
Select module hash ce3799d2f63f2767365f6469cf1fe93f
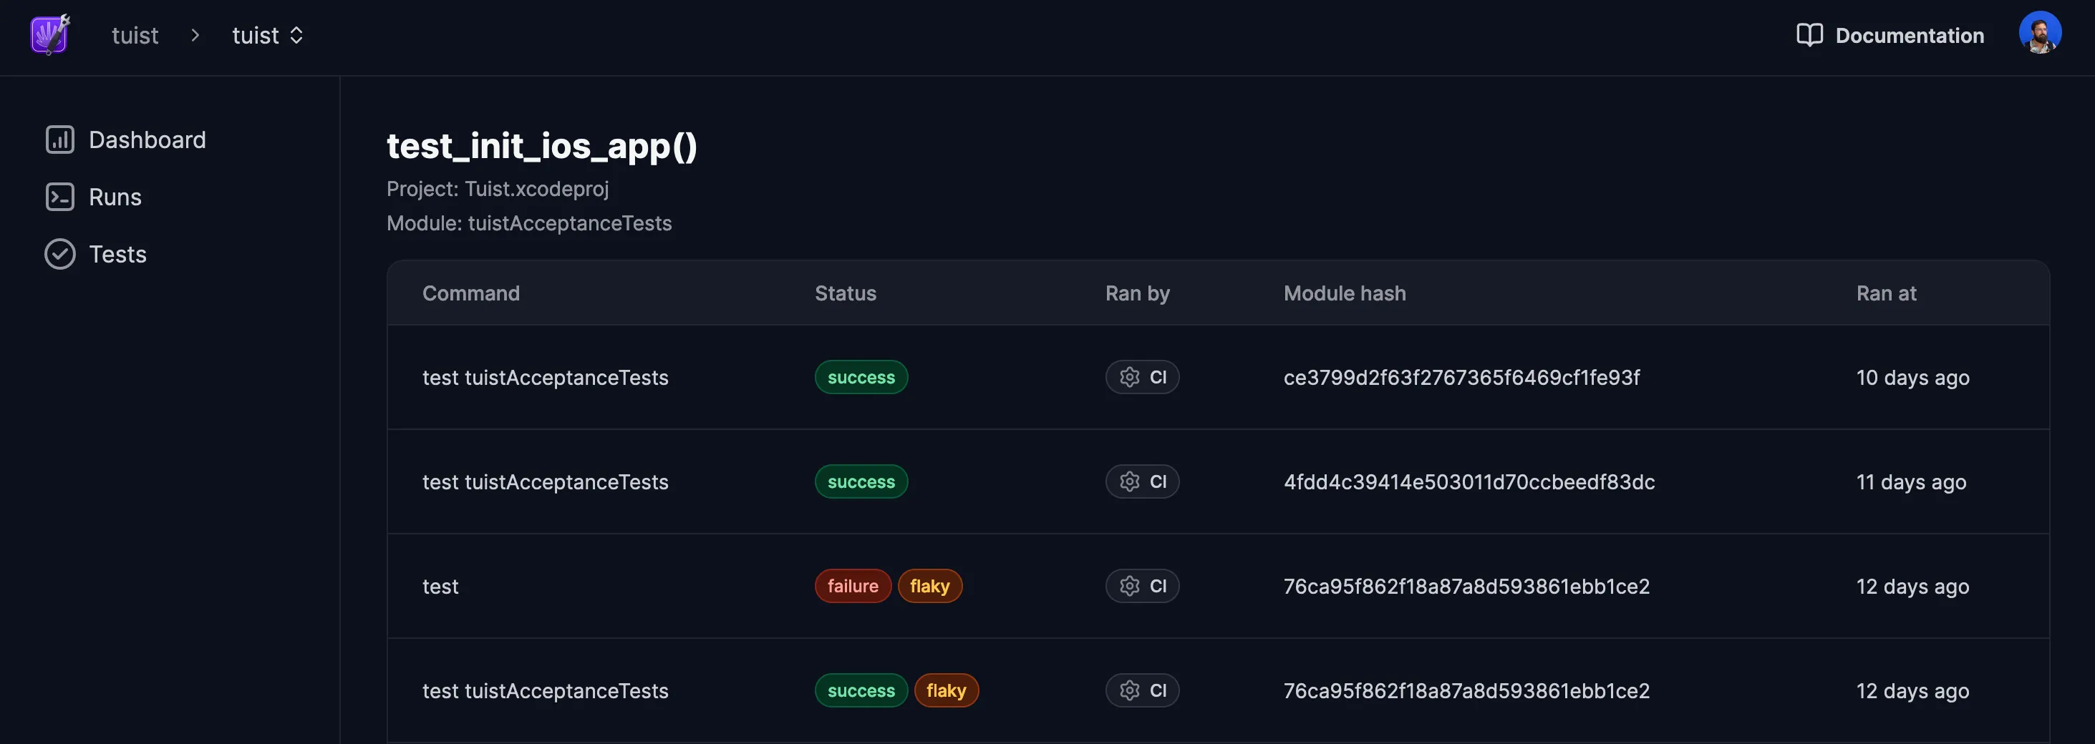[x=1461, y=378]
